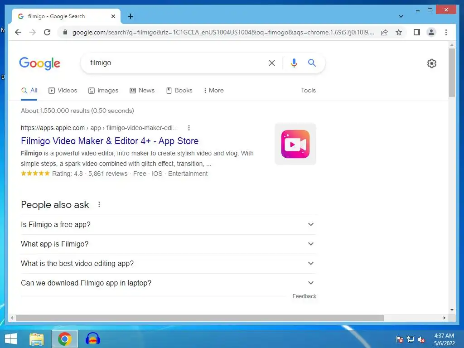Close the filmigo Google Search tab

pos(113,16)
